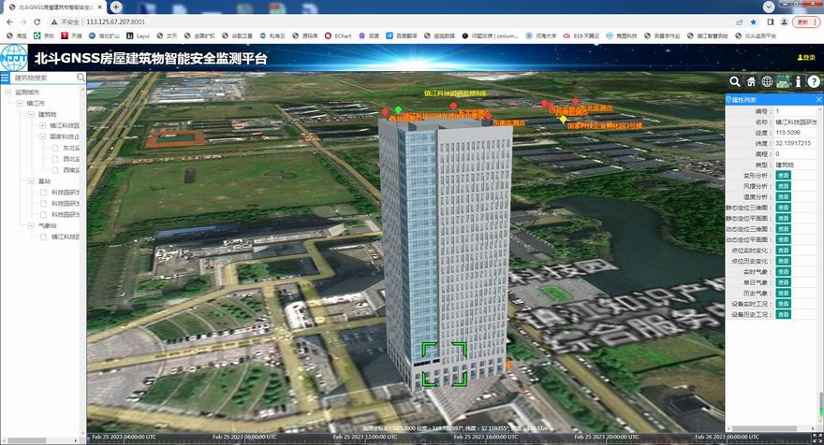
Task: Click 查看 button for 温度分析
Action: [x=783, y=196]
